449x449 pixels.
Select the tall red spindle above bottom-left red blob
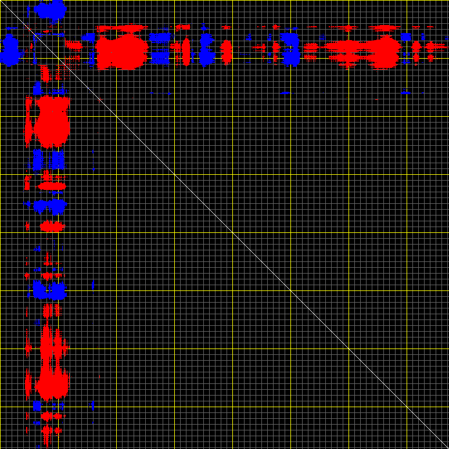pyautogui.click(x=46, y=347)
